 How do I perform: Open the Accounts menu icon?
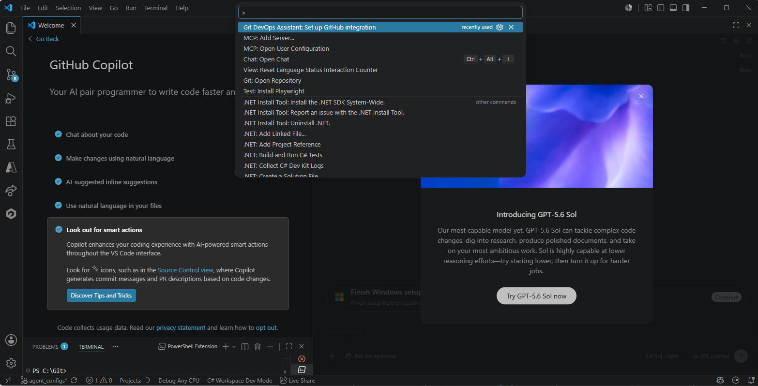pos(11,340)
